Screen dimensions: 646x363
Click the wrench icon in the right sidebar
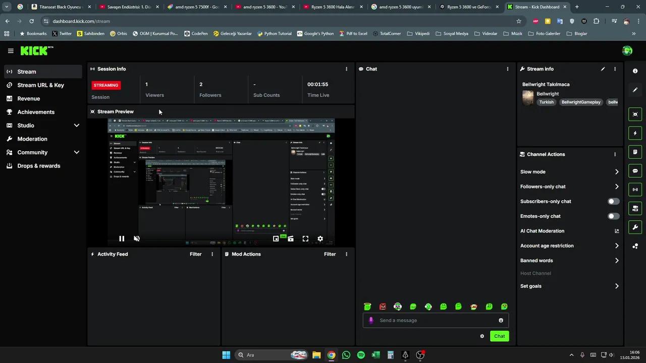pos(635,227)
